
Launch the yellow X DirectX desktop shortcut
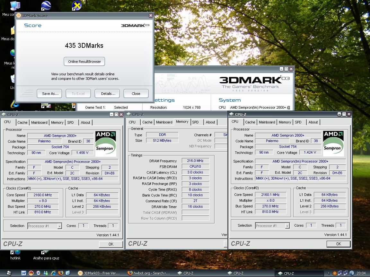click(x=77, y=6)
